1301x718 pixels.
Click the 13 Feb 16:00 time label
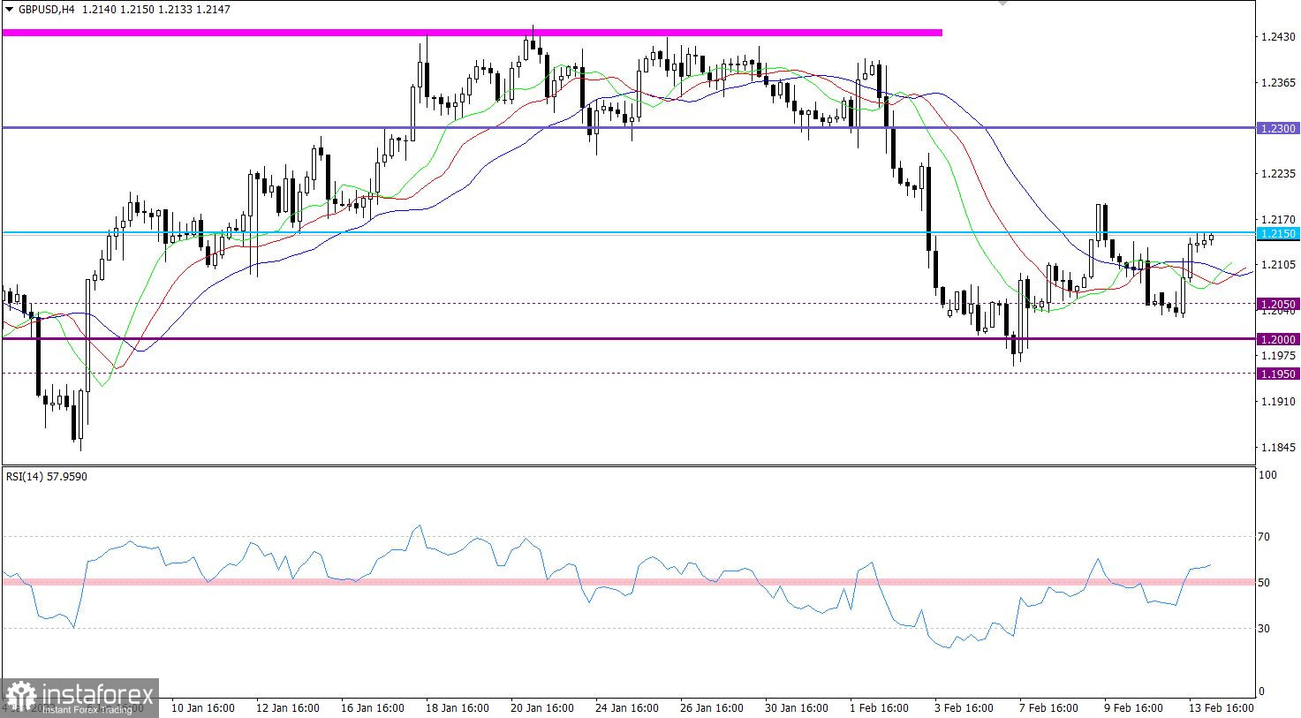[x=1221, y=708]
